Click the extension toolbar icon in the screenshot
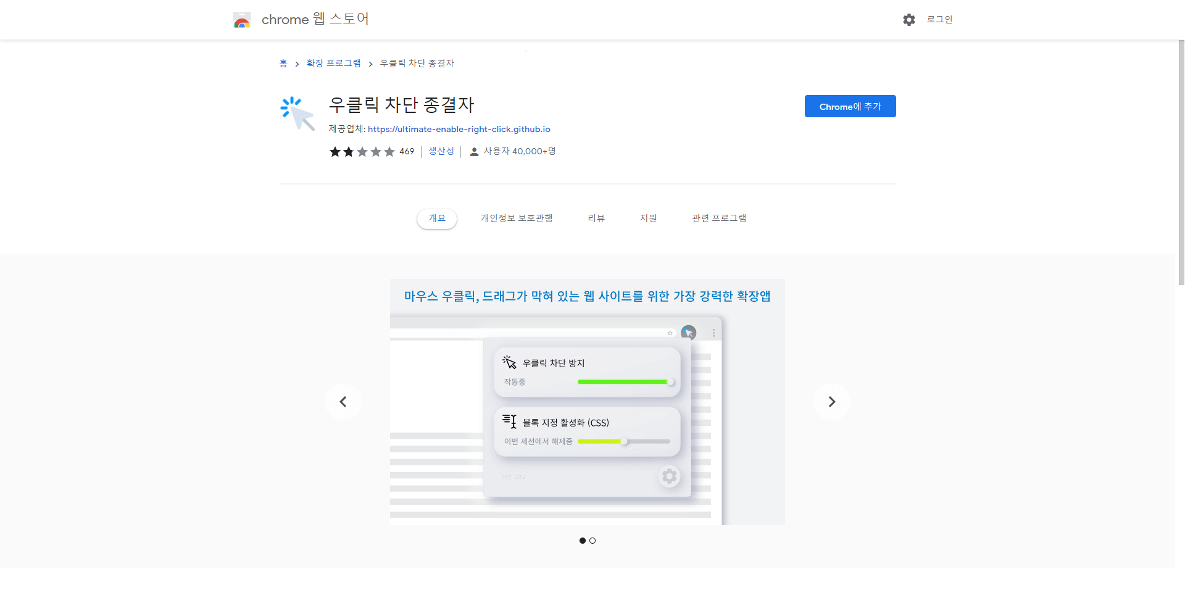This screenshot has height=598, width=1185. [x=688, y=333]
